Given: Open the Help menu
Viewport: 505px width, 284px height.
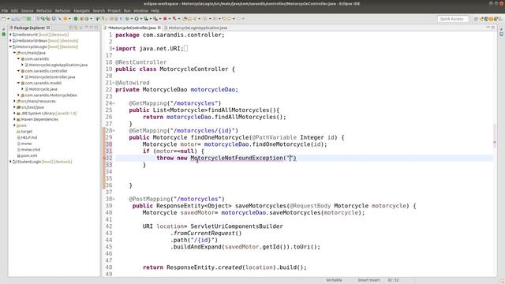Looking at the screenshot, I should coord(155,10).
